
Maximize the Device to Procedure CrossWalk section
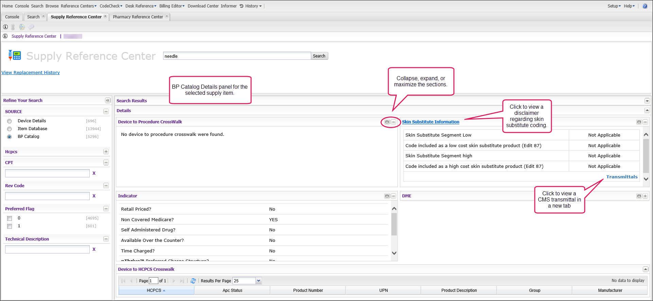[x=387, y=122]
